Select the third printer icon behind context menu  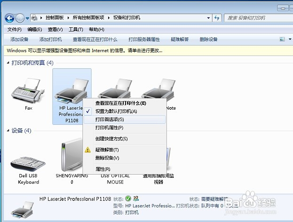(x=115, y=88)
